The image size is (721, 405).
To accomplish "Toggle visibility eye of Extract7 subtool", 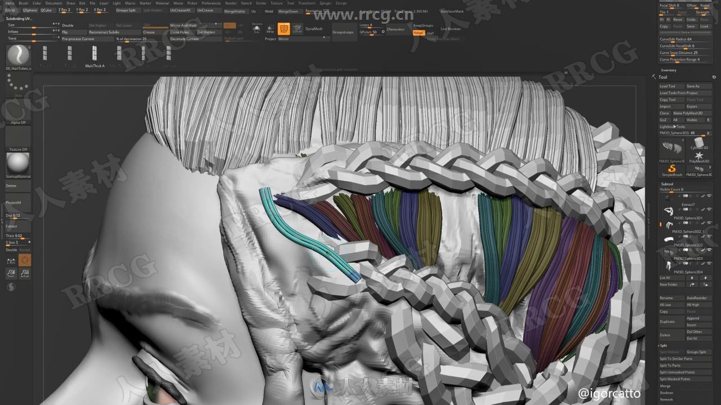I will 709,196.
